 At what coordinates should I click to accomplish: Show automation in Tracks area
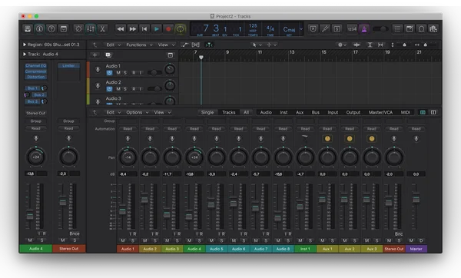point(184,45)
